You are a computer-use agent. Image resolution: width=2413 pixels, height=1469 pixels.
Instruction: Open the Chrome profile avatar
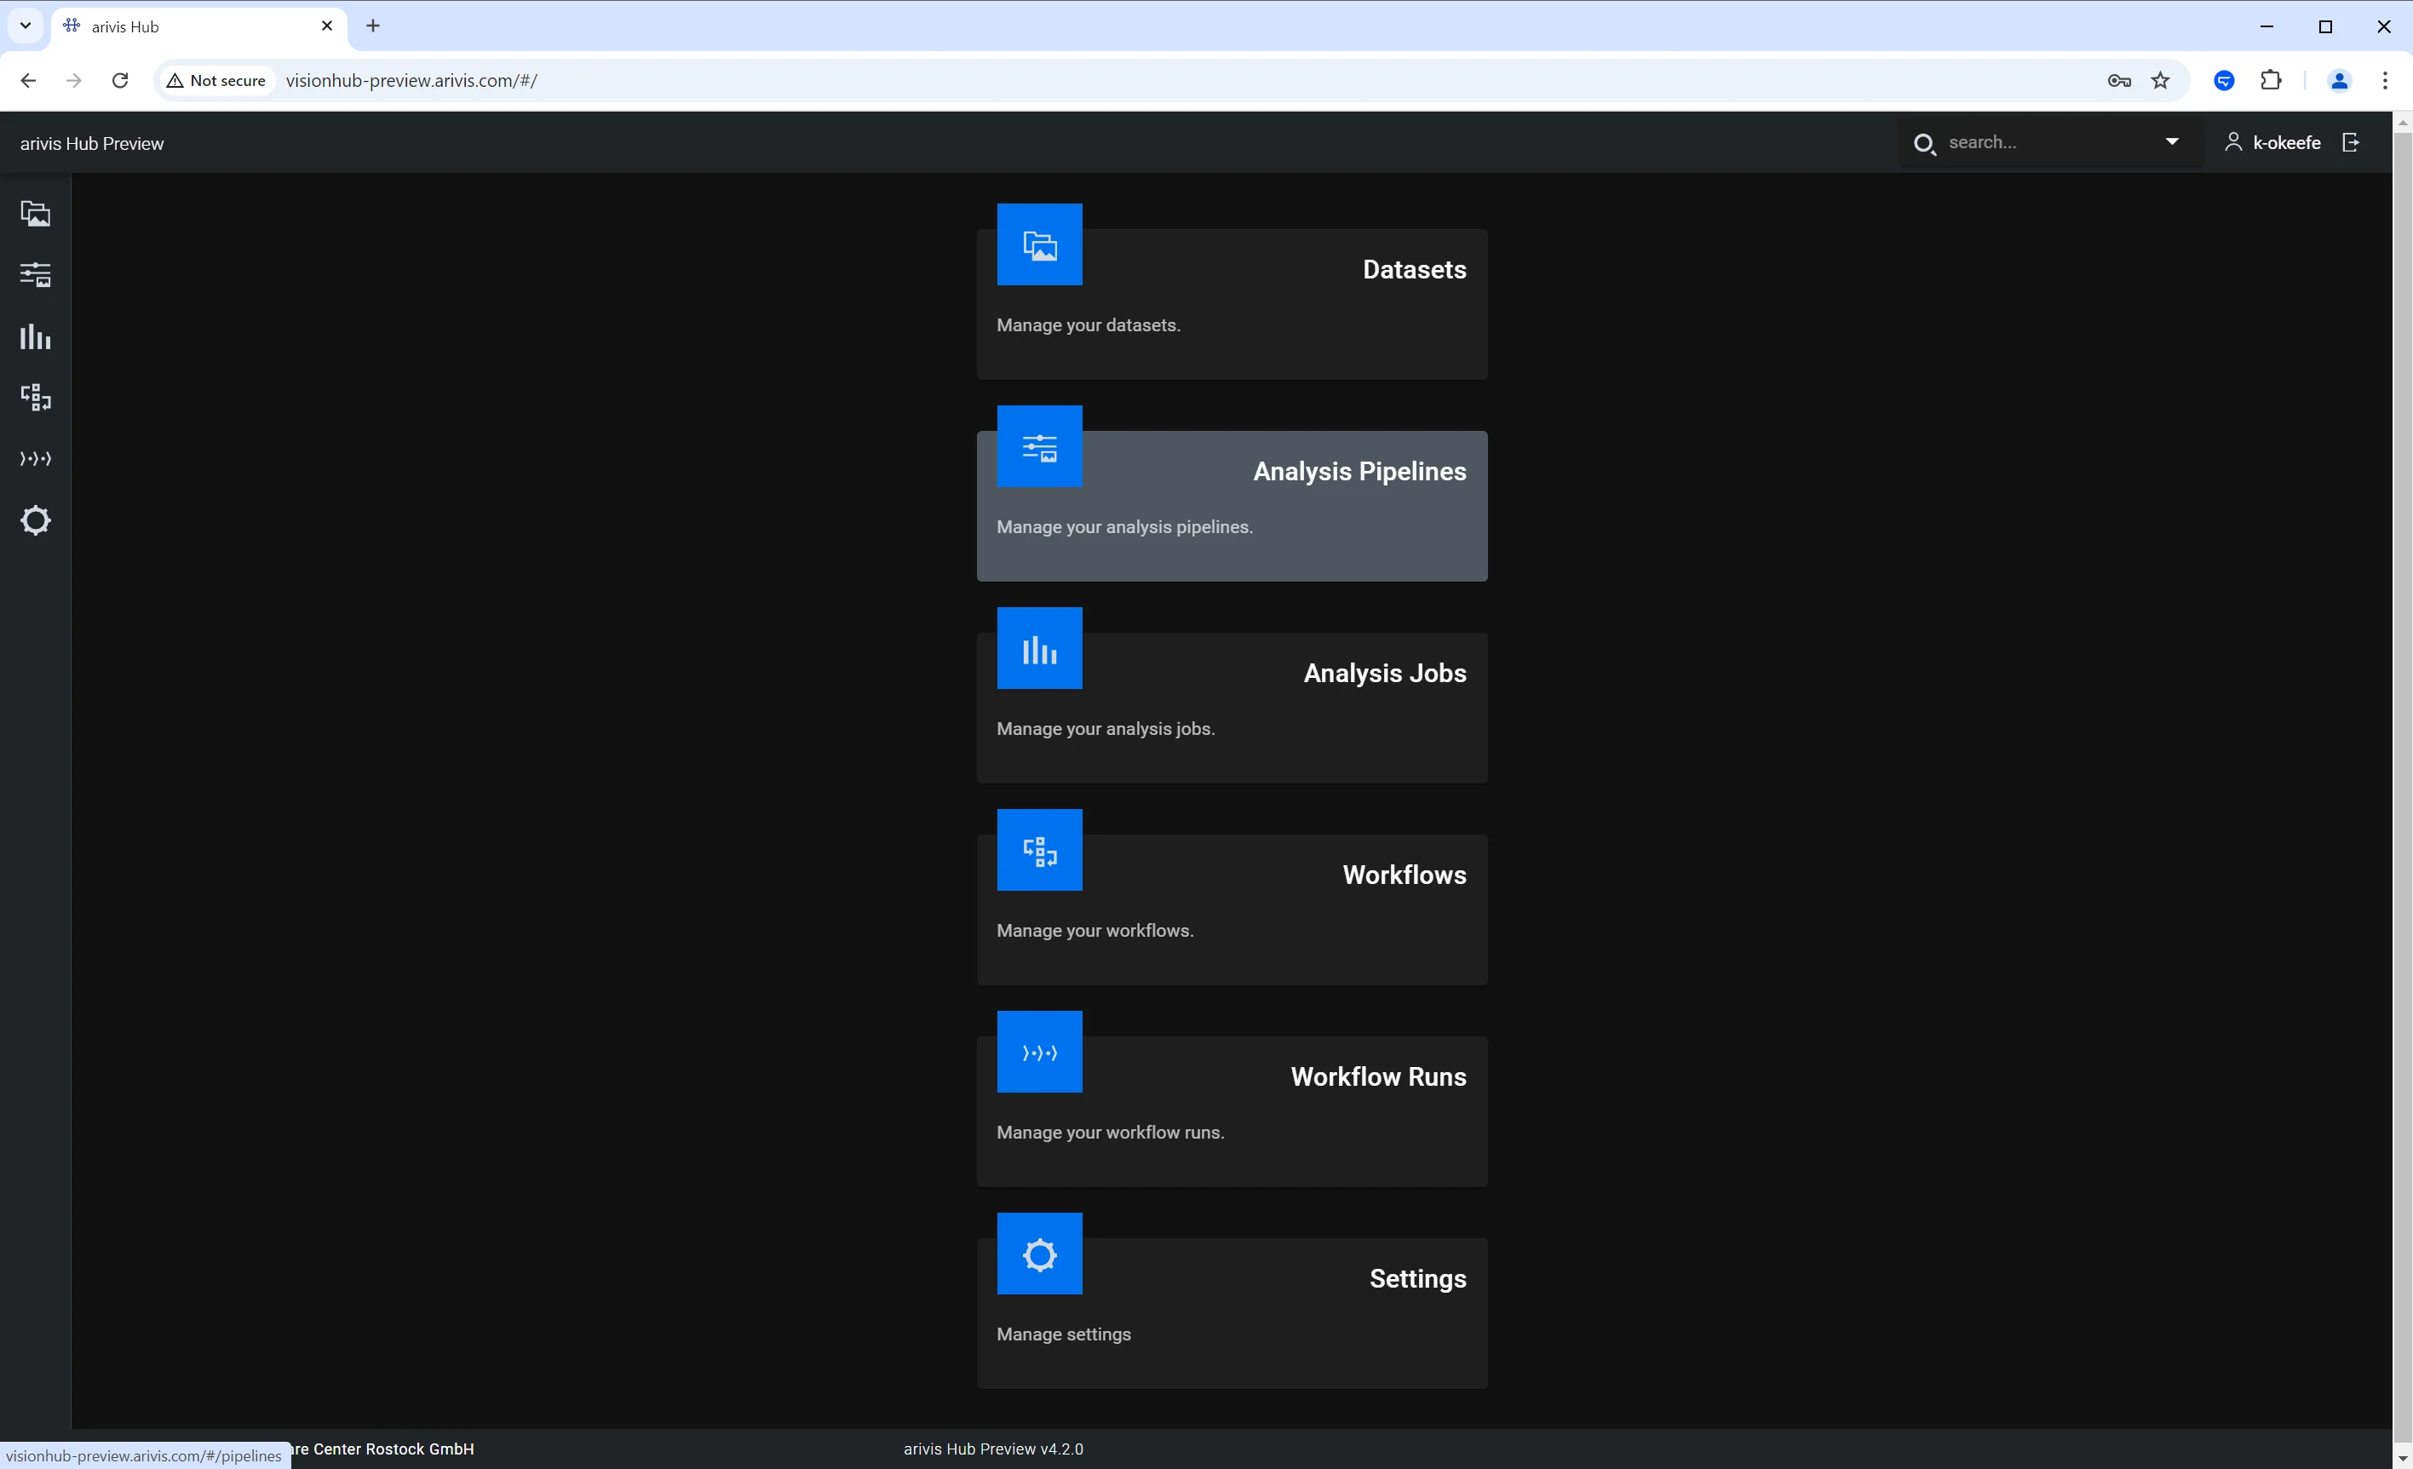[2340, 80]
